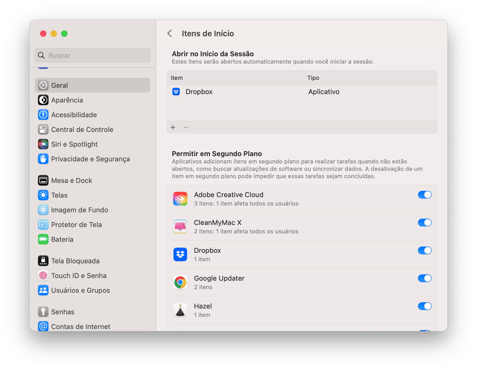Click the Geral gear icon in sidebar
This screenshot has width=477, height=370.
point(43,85)
